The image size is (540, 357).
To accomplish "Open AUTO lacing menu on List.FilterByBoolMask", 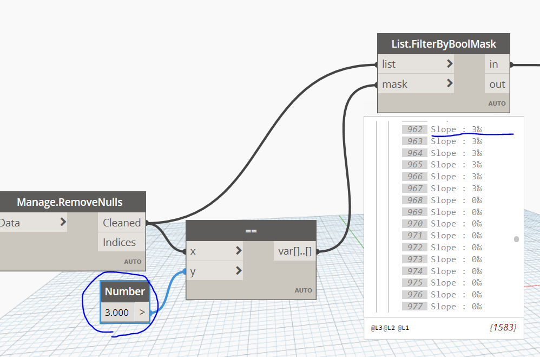I will (497, 103).
